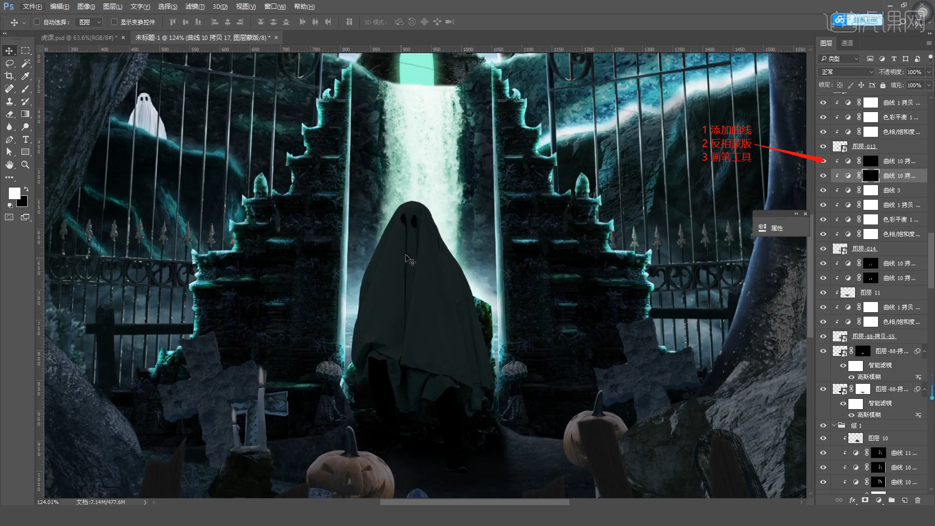Enable the 显示变换控件 checkbox
The width and height of the screenshot is (935, 526).
[x=114, y=22]
